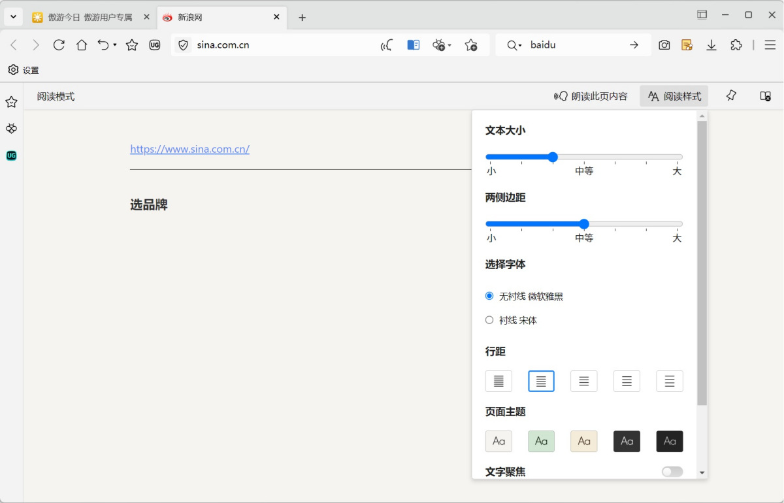784x503 pixels.
Task: Click the 阅读样式 button
Action: coord(674,95)
